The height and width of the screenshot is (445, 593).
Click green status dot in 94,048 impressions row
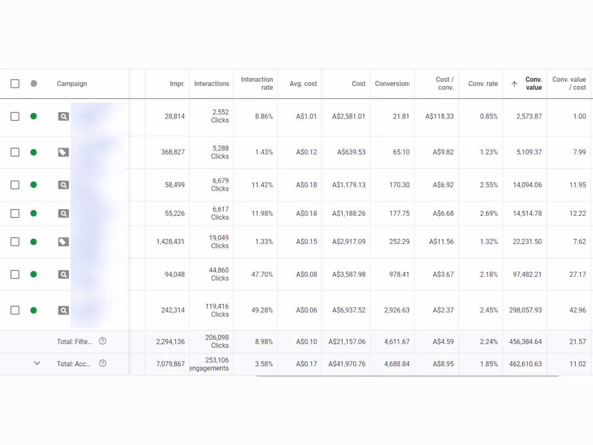[x=33, y=275]
